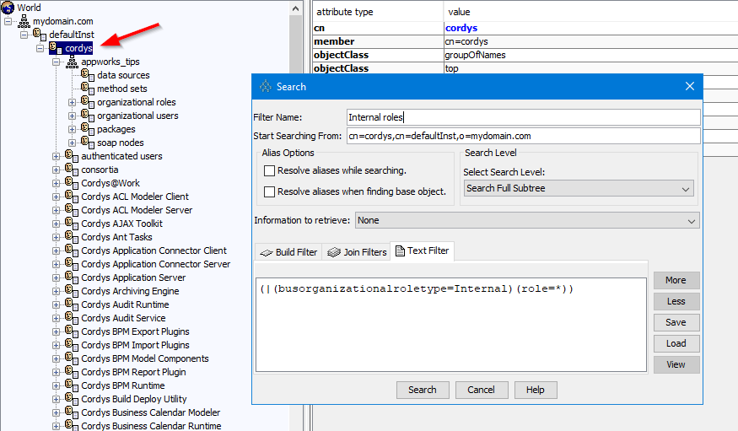The height and width of the screenshot is (431, 738).
Task: Switch to the Join Filters tab
Action: [357, 251]
